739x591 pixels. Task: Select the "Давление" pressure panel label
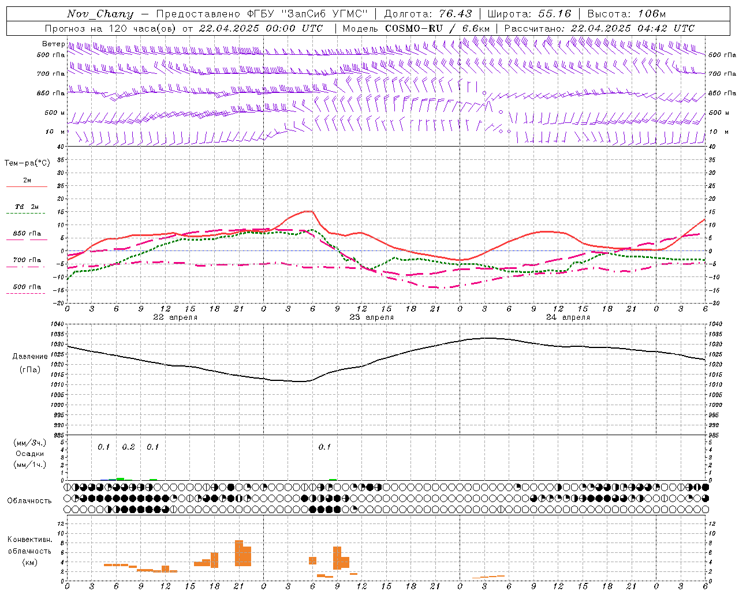click(30, 357)
